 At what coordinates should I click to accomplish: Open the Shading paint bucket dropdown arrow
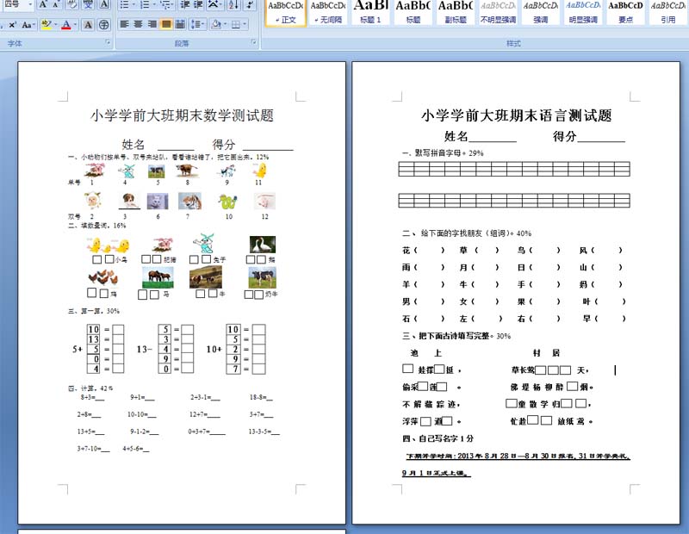(224, 24)
